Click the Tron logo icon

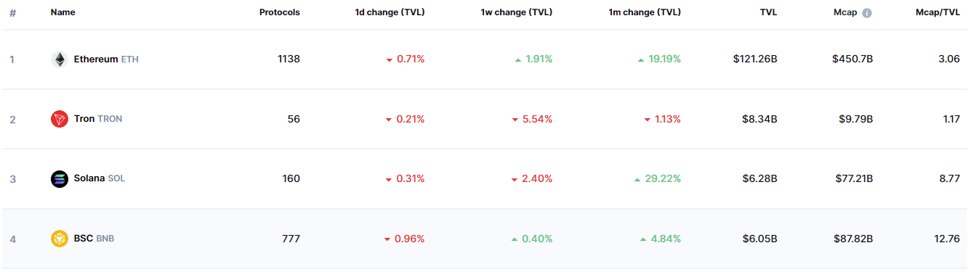click(x=60, y=119)
